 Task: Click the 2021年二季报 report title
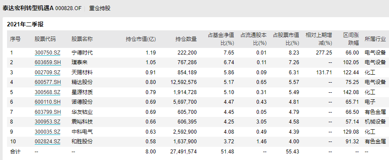pos(25,24)
